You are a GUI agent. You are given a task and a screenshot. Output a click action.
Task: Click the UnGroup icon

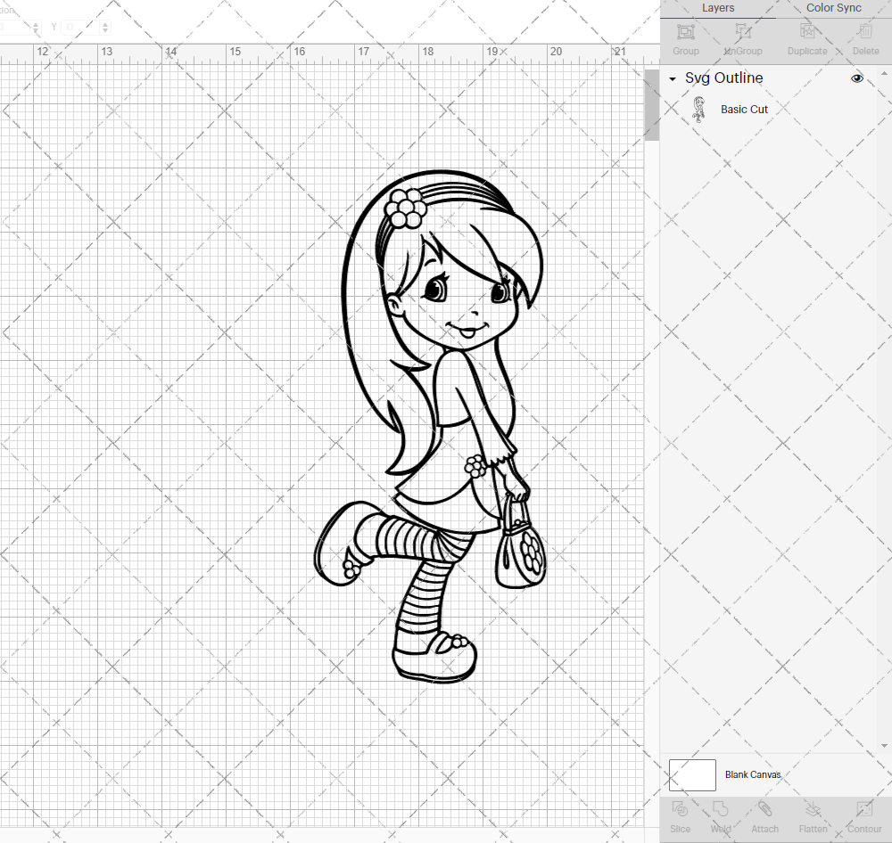(x=742, y=37)
